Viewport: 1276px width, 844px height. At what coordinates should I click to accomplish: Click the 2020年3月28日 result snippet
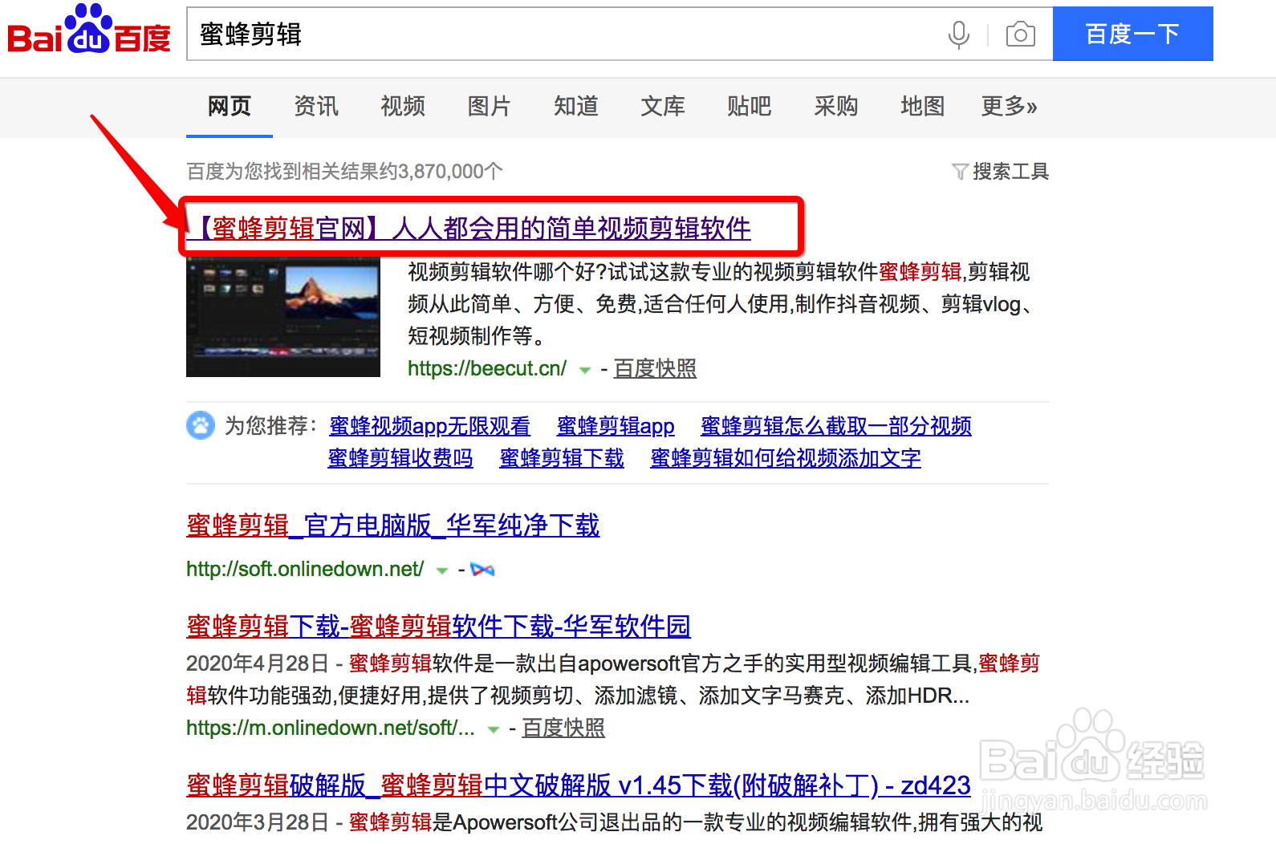614,822
